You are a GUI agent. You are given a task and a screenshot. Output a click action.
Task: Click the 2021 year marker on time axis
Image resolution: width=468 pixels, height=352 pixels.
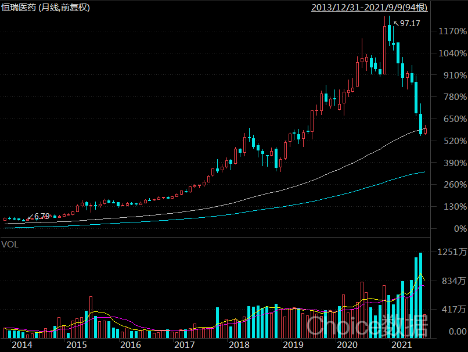click(402, 345)
